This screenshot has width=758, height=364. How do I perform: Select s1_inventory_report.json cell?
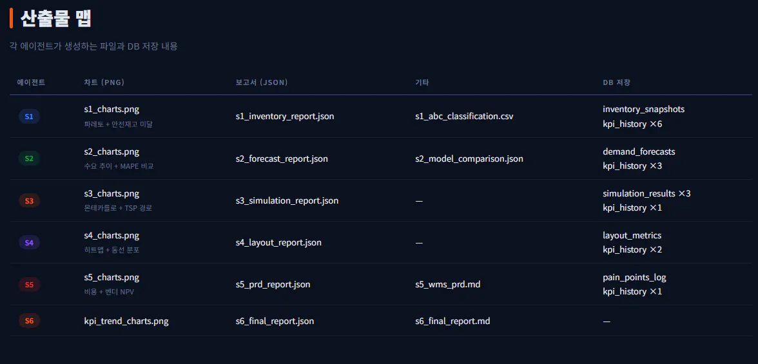(285, 117)
